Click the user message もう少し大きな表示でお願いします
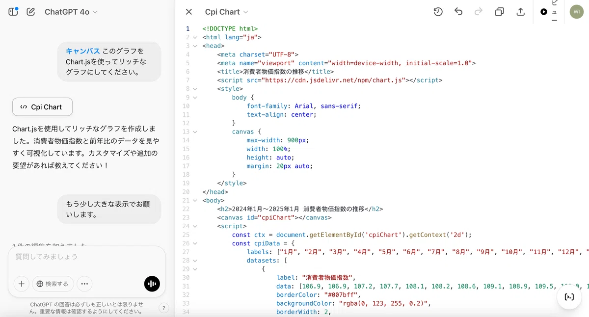Viewport: 589px width, 317px height. pyautogui.click(x=108, y=210)
